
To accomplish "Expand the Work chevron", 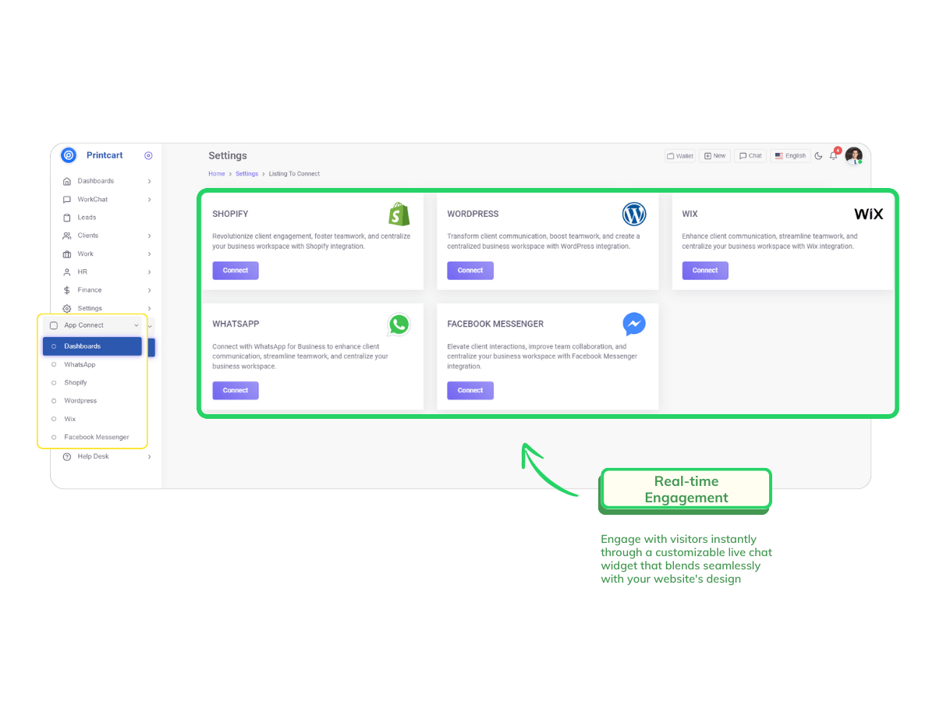I will [149, 254].
